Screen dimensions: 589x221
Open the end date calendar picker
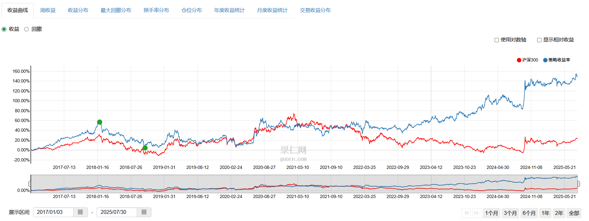pyautogui.click(x=144, y=212)
